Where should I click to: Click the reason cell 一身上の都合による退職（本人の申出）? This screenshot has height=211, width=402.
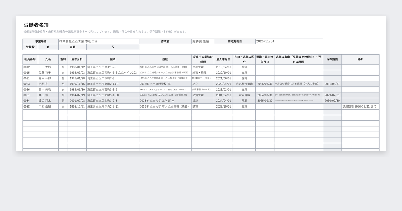[x=298, y=84]
